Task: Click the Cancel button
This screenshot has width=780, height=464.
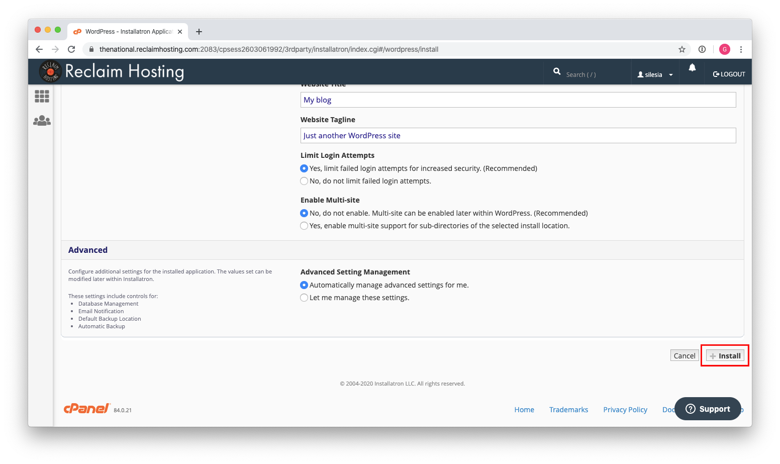Action: (685, 355)
